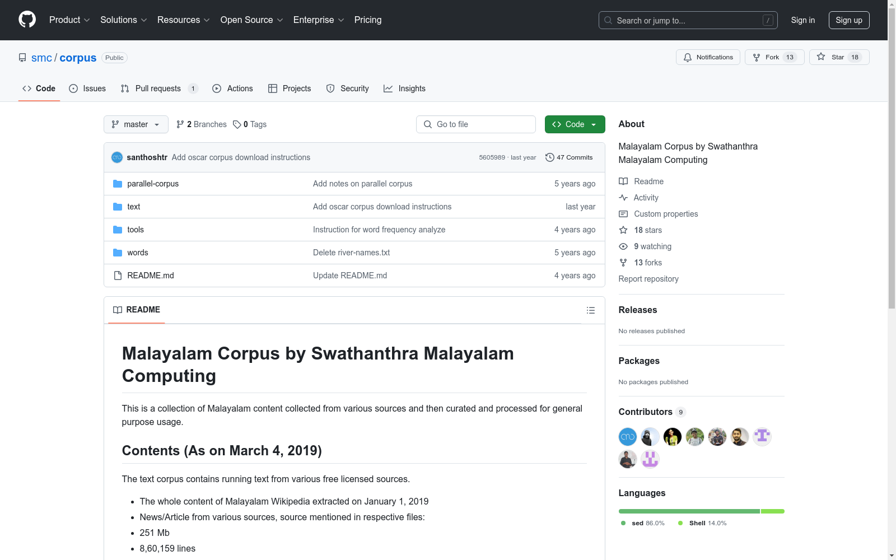Open the smc owner link

(41, 58)
